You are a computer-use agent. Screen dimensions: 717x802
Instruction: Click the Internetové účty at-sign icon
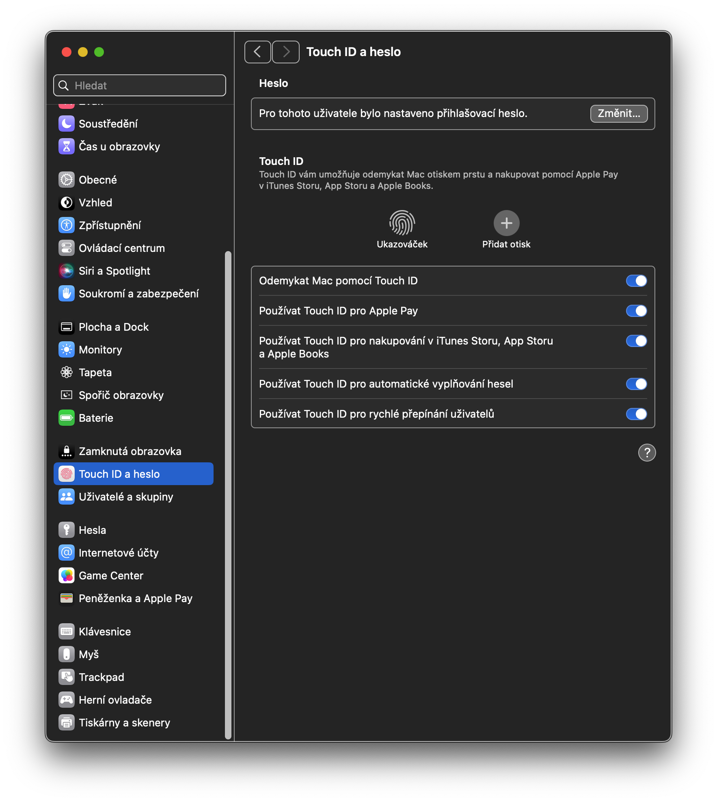click(67, 553)
